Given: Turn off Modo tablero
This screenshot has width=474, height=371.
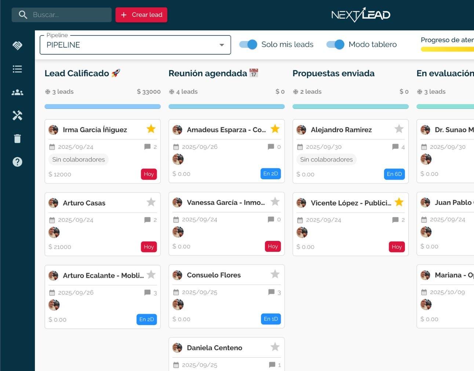Looking at the screenshot, I should coord(335,44).
